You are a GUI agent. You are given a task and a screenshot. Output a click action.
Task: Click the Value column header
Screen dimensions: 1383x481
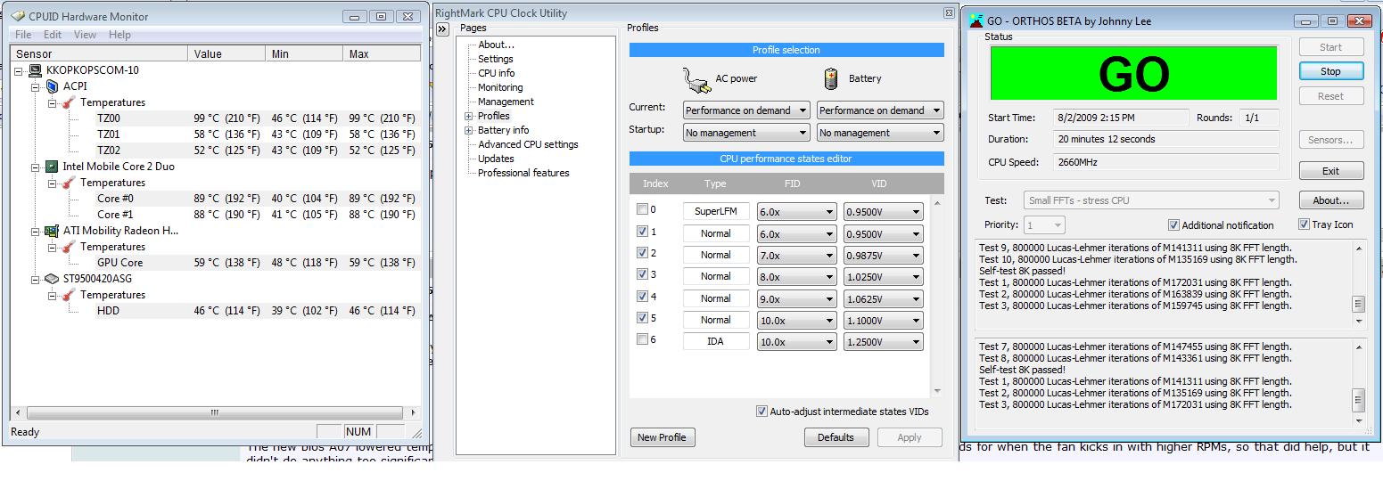(227, 53)
